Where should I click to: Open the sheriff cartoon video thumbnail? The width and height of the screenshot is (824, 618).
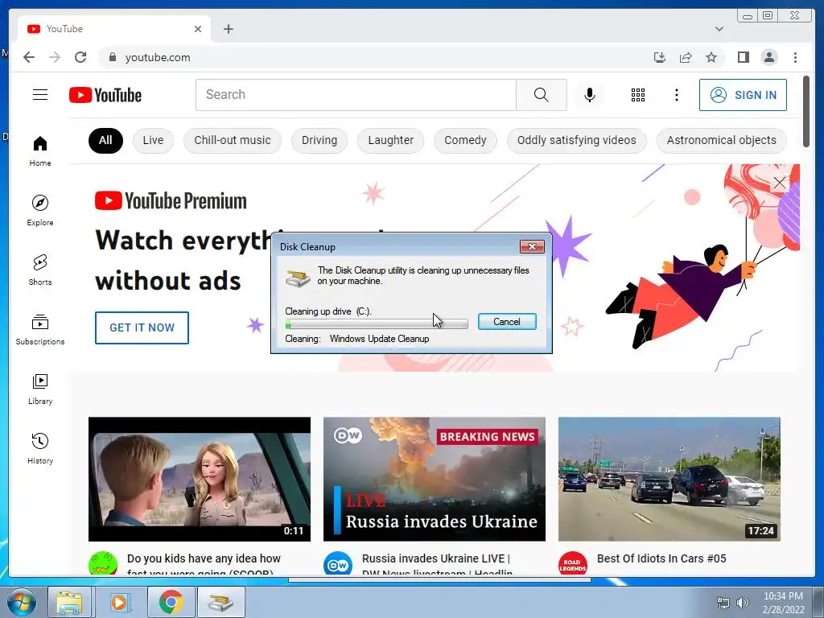click(x=200, y=479)
